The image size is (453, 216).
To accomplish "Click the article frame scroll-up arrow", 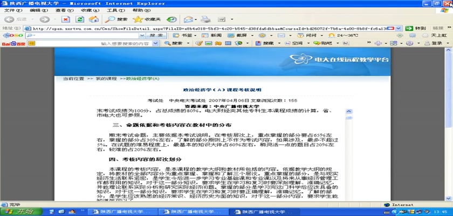I will [x=349, y=112].
